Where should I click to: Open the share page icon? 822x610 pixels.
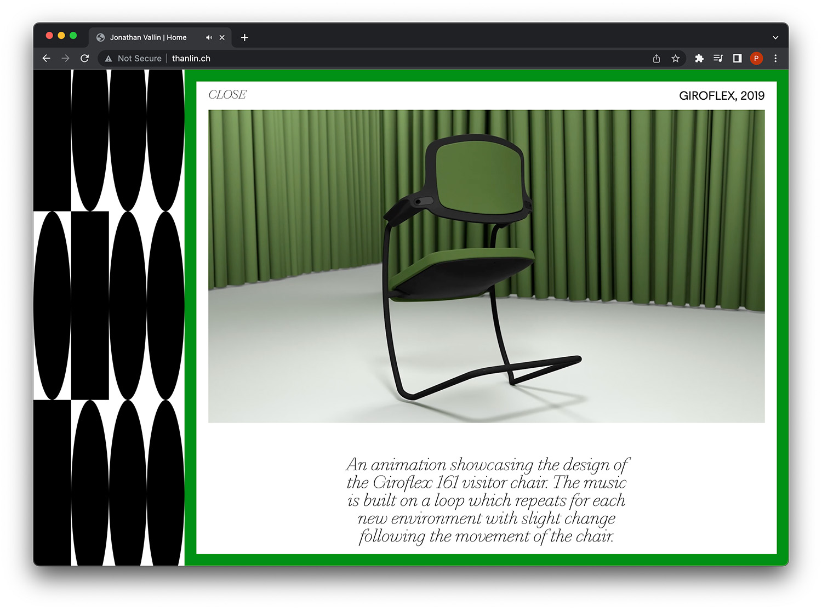[657, 58]
